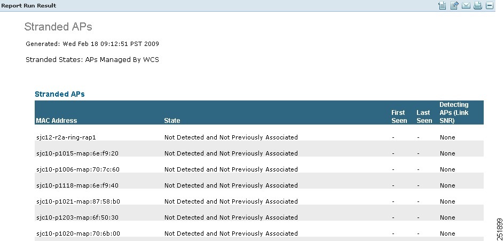504x241 pixels.
Task: Click the report details document icon
Action: pyautogui.click(x=442, y=5)
